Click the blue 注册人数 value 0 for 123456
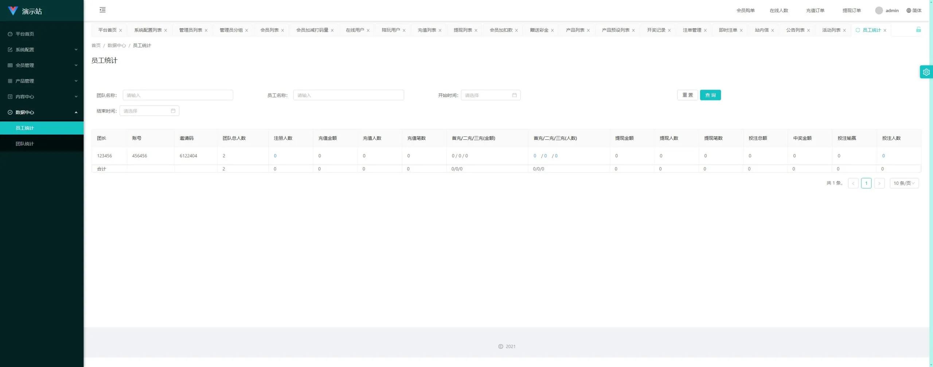This screenshot has width=933, height=367. coord(275,156)
